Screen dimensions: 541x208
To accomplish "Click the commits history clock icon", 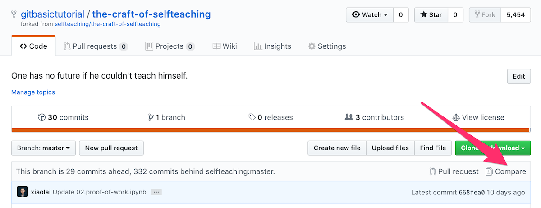I will tap(42, 117).
